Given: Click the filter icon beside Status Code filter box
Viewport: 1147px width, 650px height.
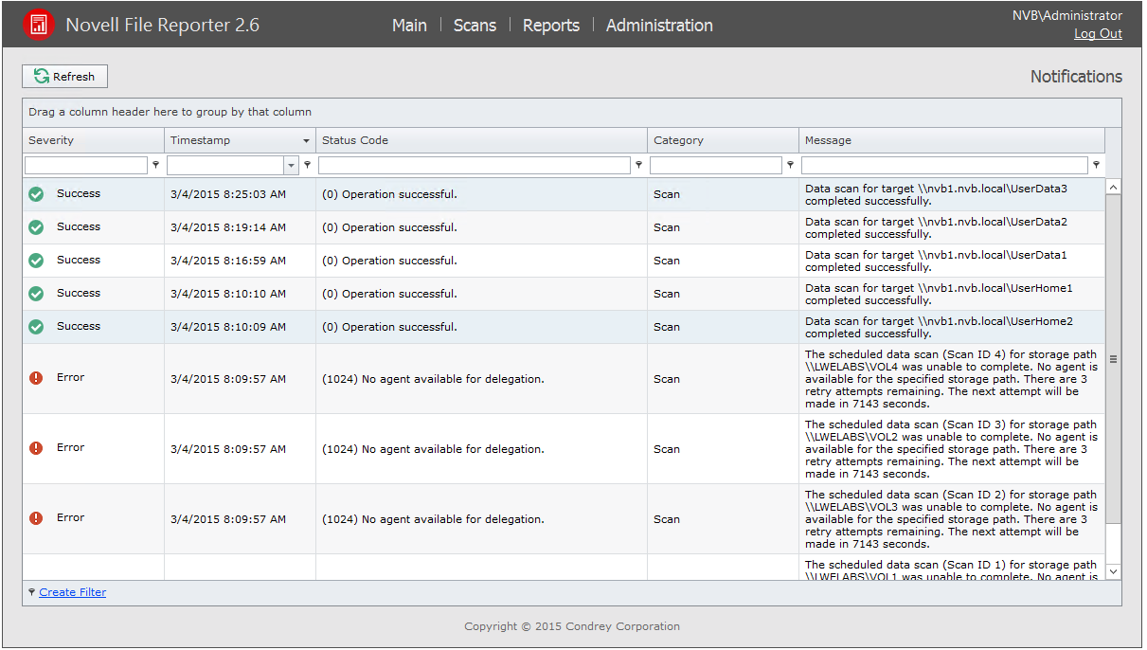Looking at the screenshot, I should (638, 165).
